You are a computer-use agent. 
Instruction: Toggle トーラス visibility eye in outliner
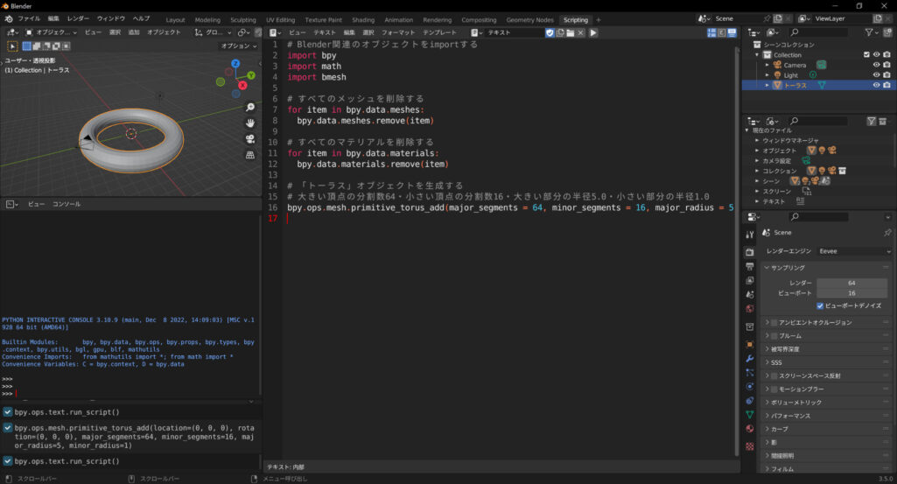(x=876, y=85)
